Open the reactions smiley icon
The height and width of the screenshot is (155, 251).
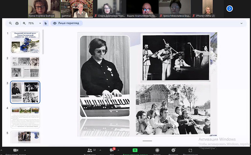point(174,150)
